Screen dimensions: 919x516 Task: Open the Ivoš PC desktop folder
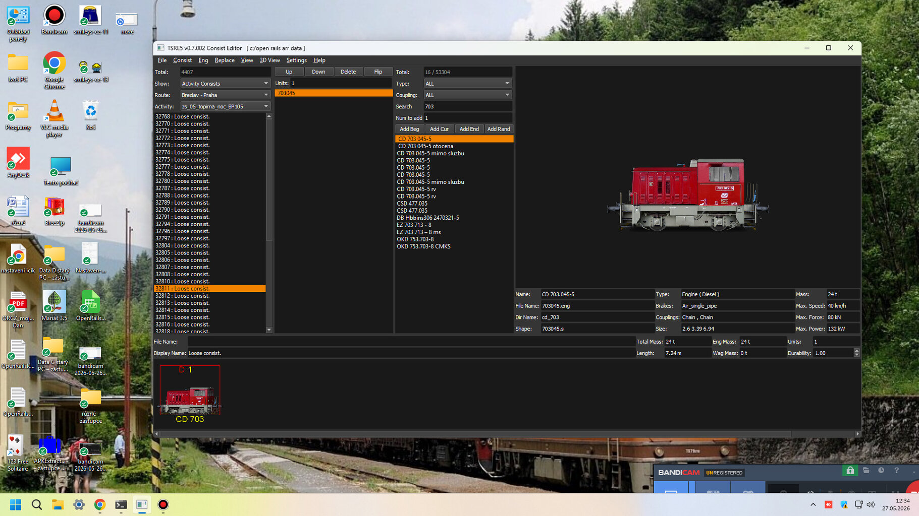coord(18,68)
